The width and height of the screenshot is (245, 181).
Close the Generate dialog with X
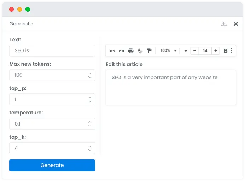coord(235,24)
